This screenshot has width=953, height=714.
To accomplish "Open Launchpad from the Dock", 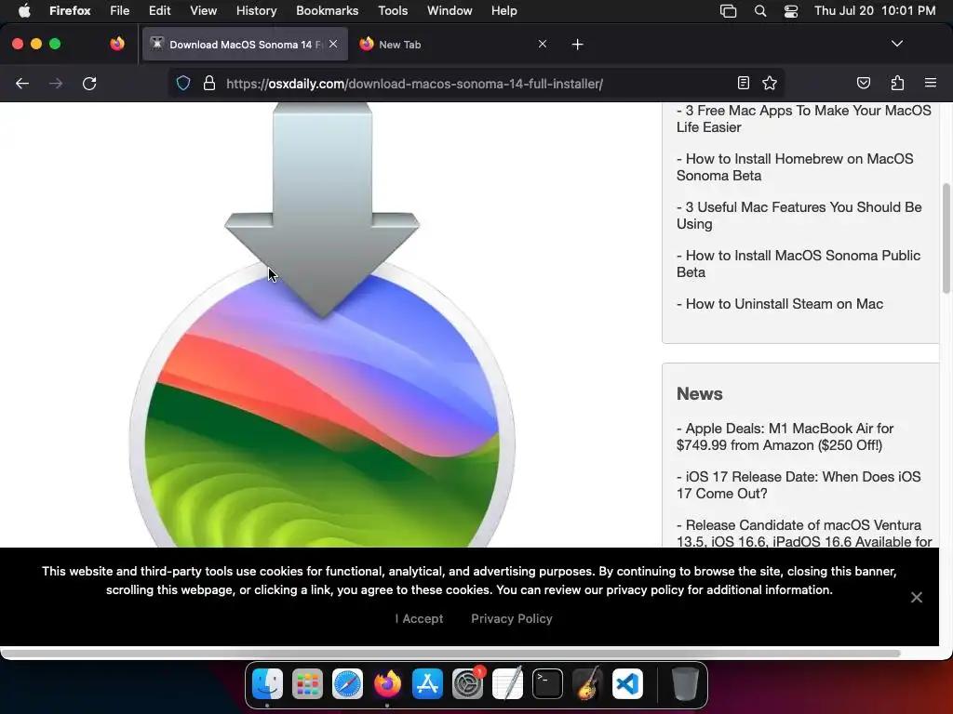I will 307,683.
